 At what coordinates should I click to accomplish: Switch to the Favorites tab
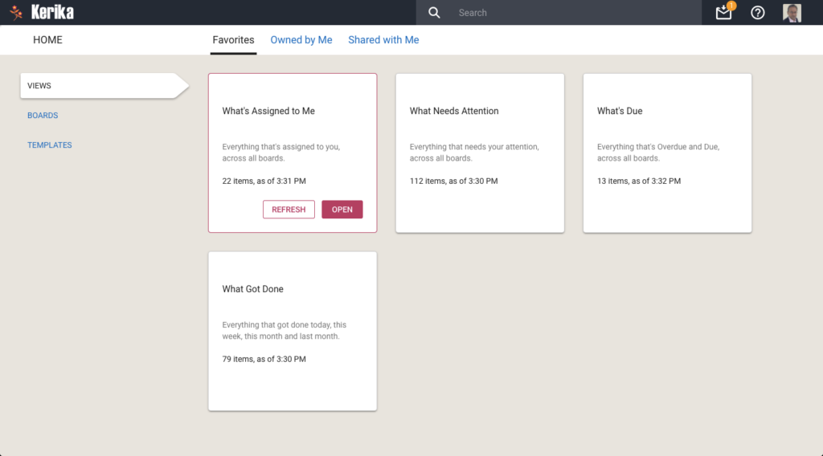[234, 40]
